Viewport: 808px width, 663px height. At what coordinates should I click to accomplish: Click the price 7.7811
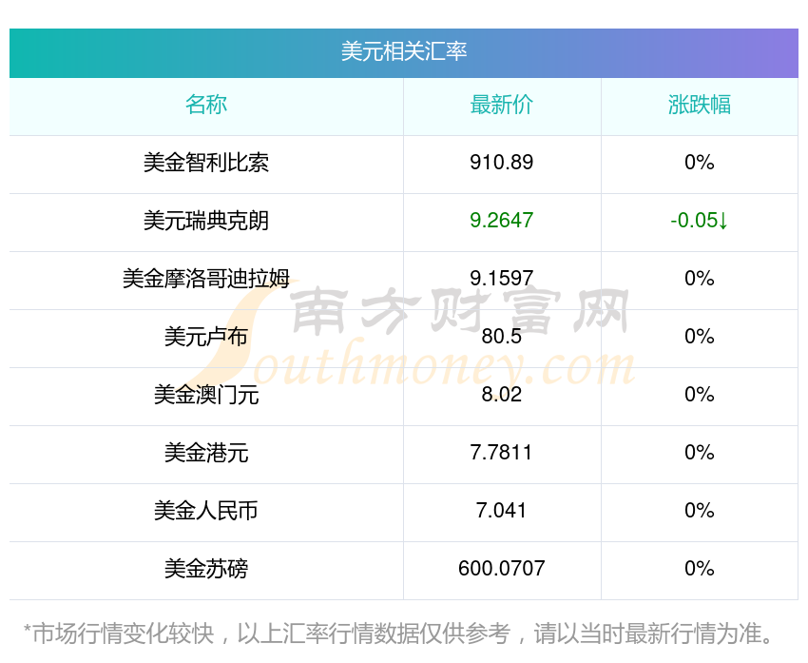coord(501,453)
